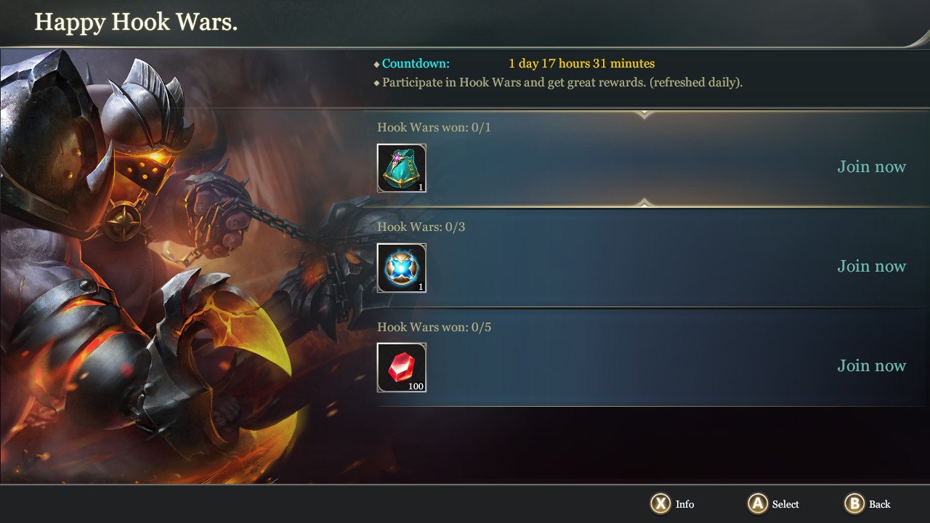This screenshot has width=930, height=523.
Task: Click the armored hook warrior artwork
Action: pos(182,265)
